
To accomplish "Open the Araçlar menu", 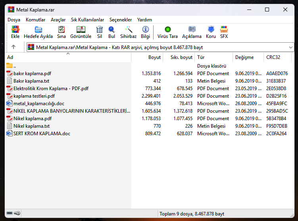I will coord(58,20).
